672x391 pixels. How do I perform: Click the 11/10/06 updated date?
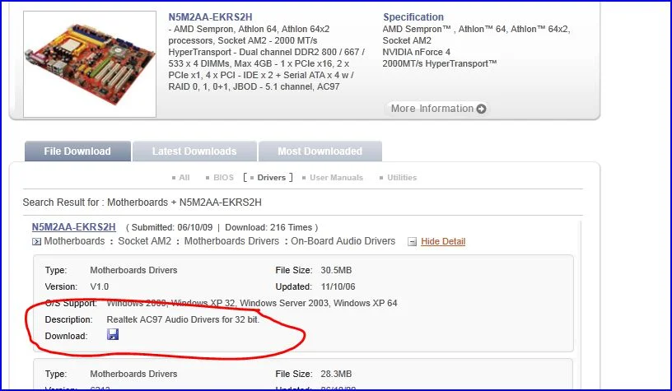coord(338,286)
